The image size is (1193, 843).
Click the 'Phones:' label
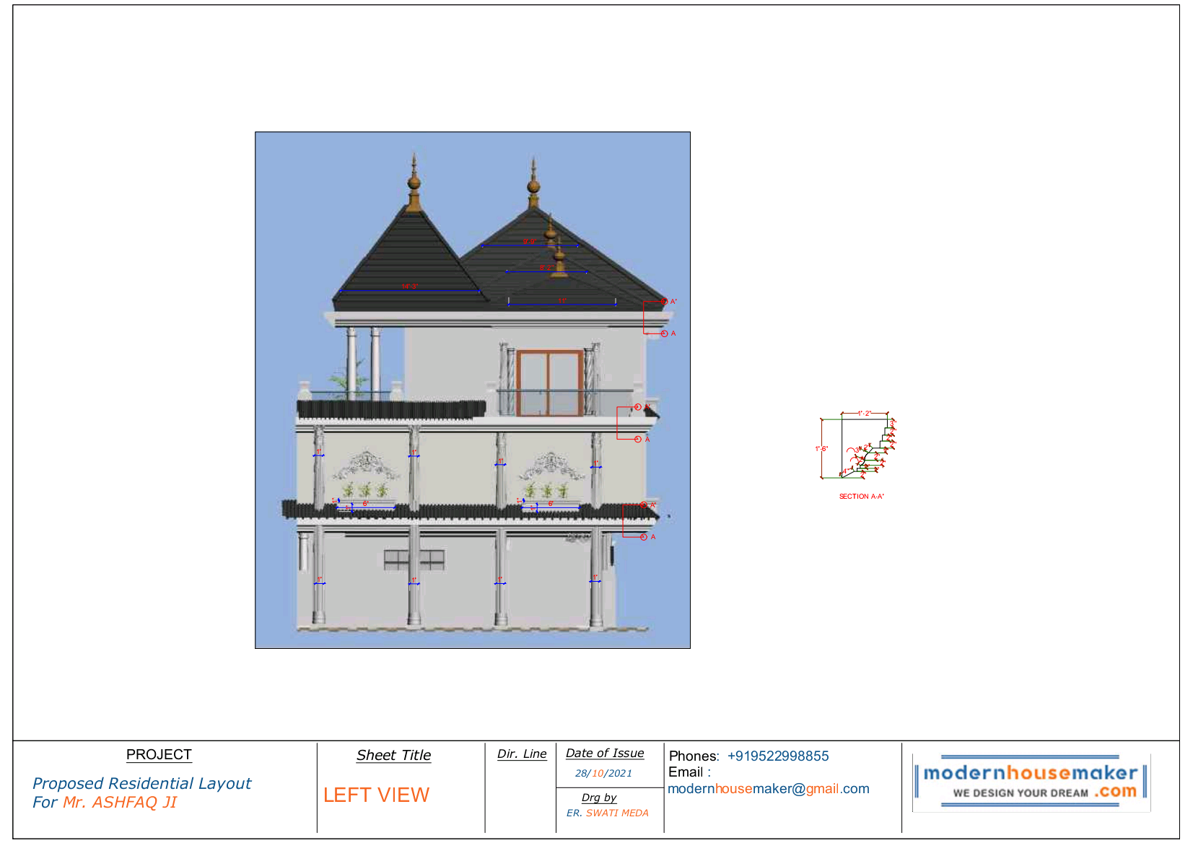pos(694,756)
